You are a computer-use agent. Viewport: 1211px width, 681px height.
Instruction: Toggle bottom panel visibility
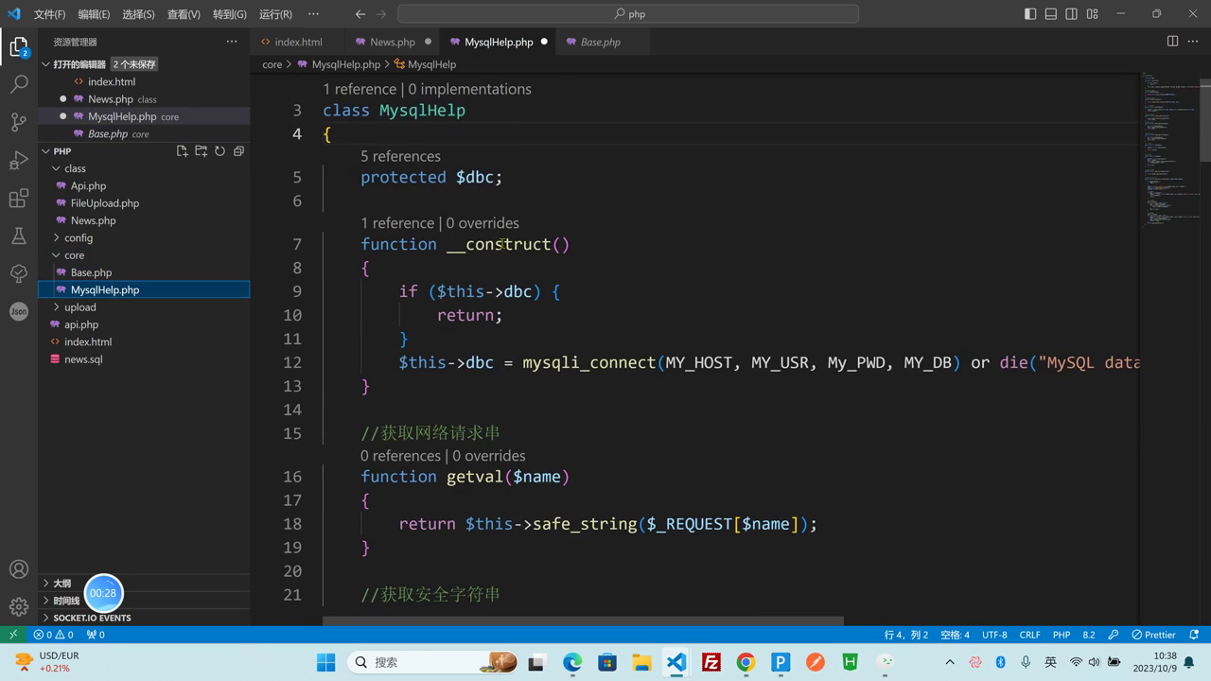[x=1051, y=14]
